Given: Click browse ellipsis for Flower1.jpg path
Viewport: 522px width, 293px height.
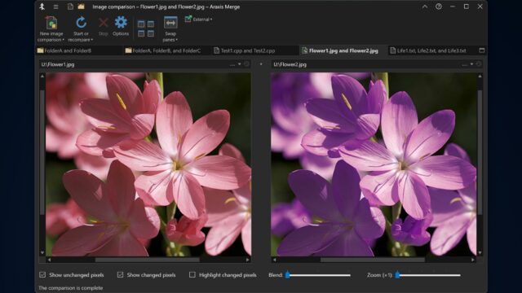Looking at the screenshot, I should click(x=232, y=64).
